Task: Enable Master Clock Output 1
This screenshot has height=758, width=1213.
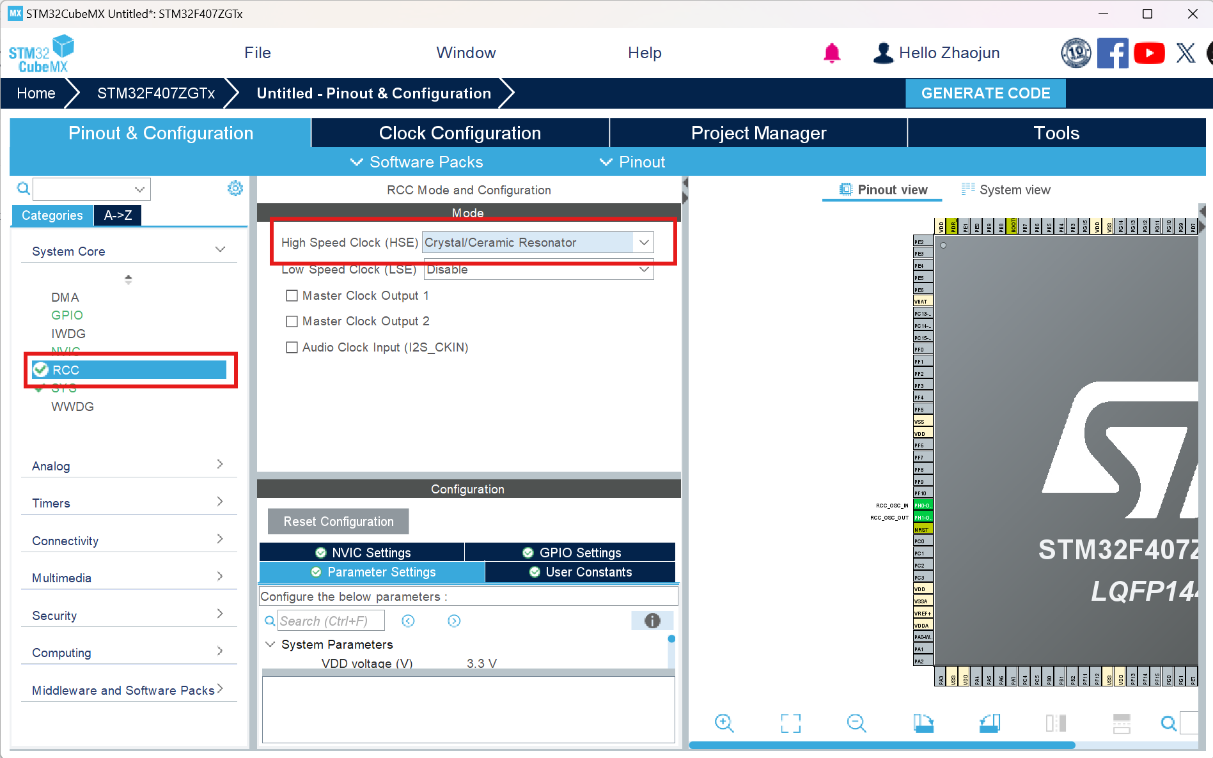Action: click(x=292, y=295)
